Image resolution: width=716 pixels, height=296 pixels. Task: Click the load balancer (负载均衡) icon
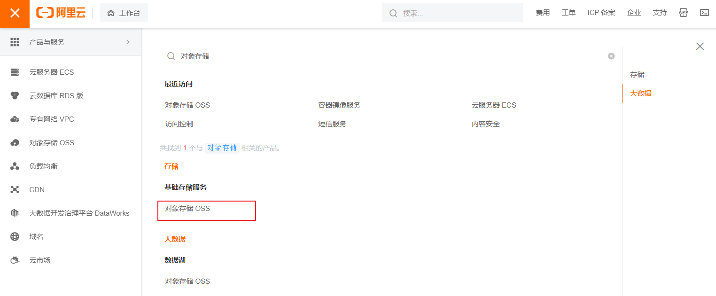tap(15, 166)
